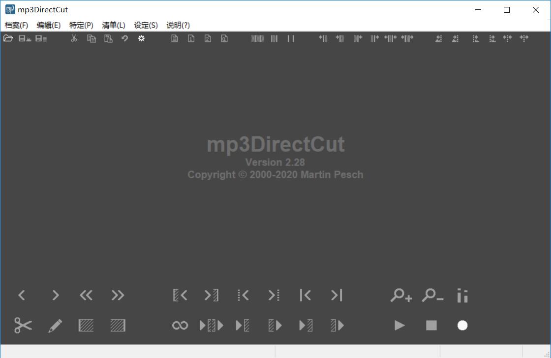Click the double left arrow rewind button

[x=86, y=295]
